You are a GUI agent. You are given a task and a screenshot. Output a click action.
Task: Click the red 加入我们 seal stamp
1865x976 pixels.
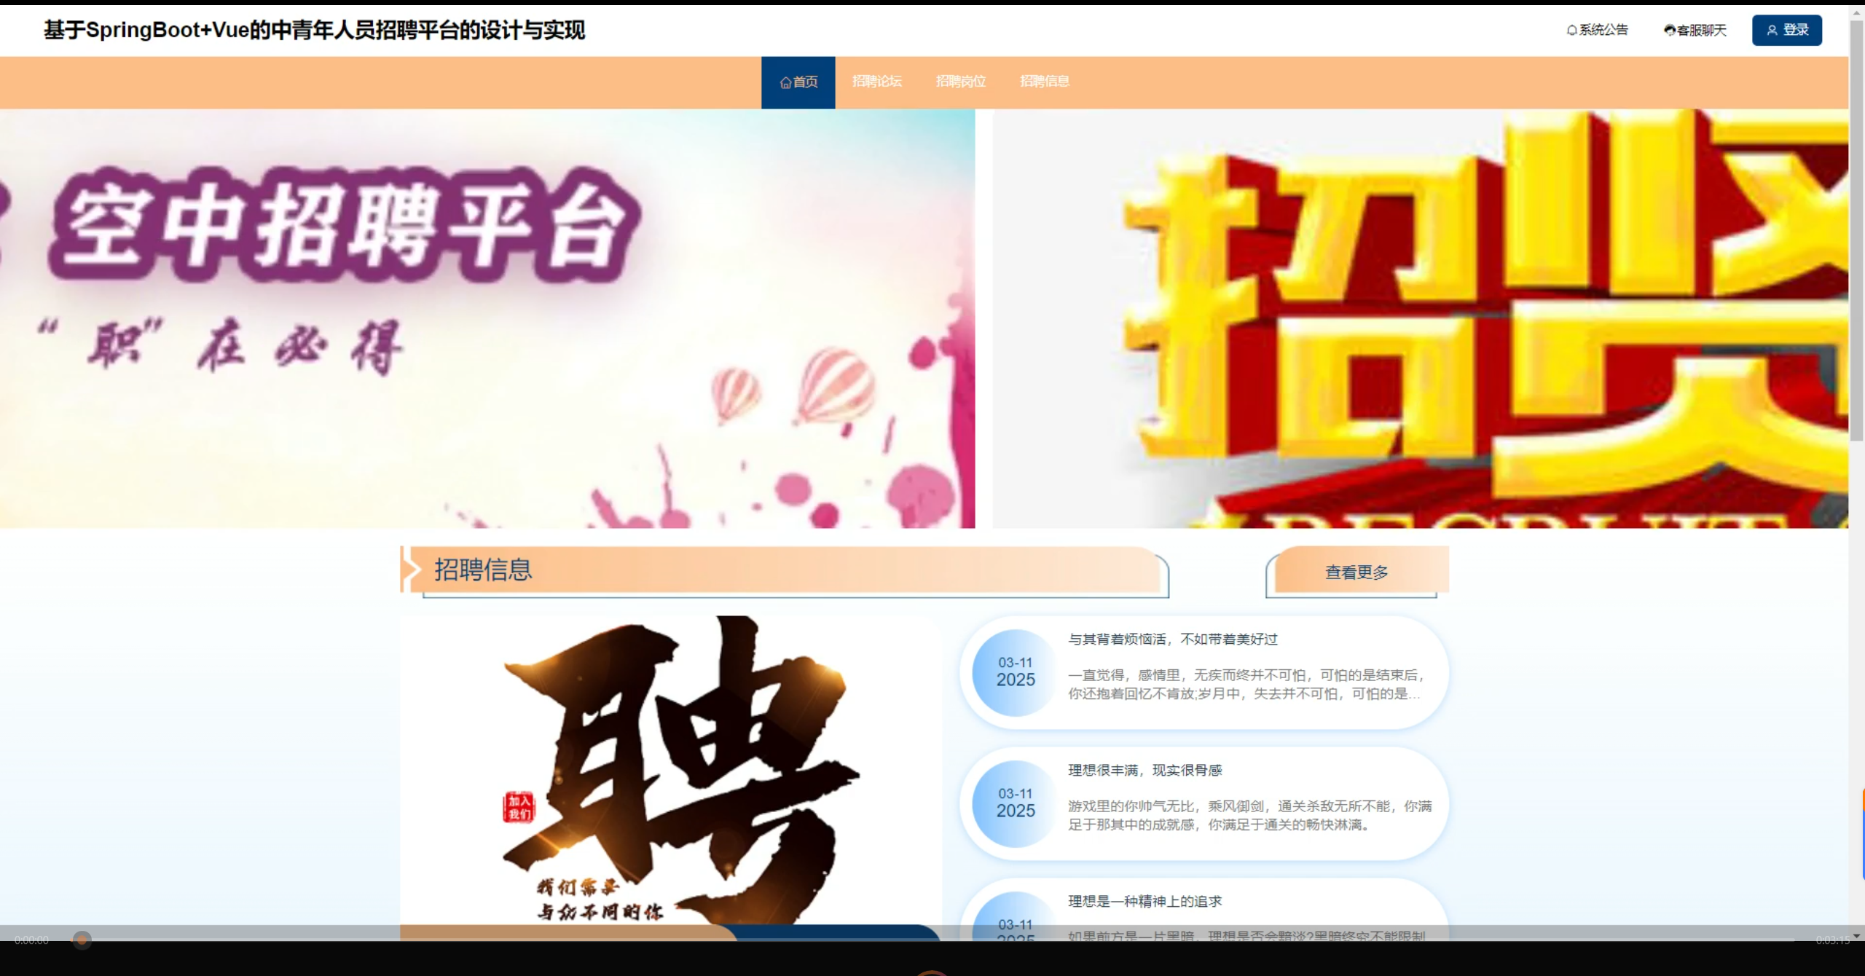(518, 807)
